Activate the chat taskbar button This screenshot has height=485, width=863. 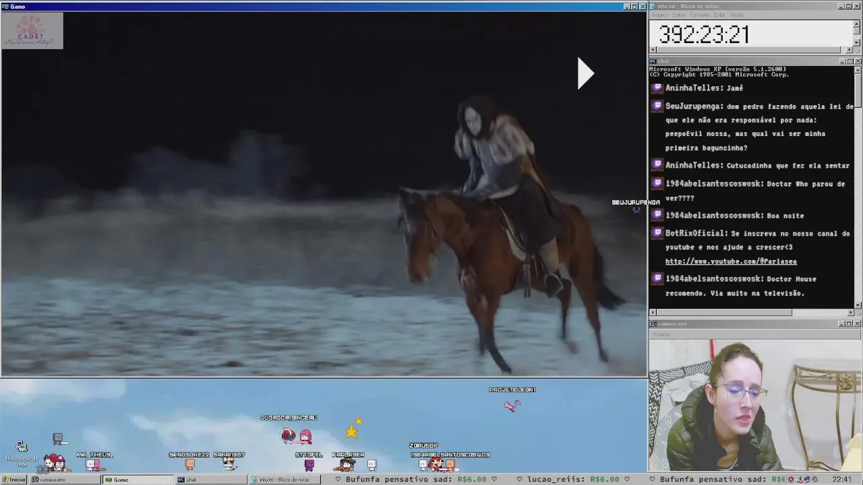coord(211,480)
